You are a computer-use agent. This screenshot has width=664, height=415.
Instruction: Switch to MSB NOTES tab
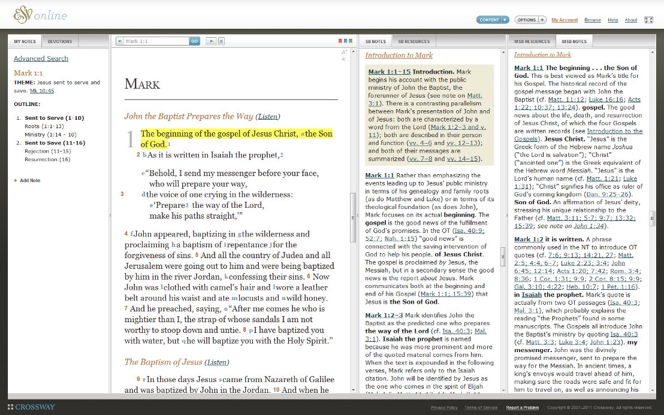[x=574, y=41]
